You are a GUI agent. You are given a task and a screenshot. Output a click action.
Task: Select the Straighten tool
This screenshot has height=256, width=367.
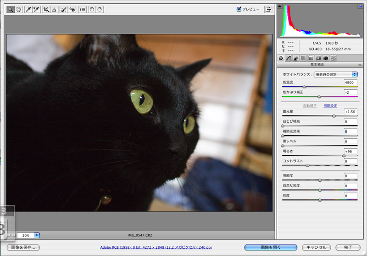pyautogui.click(x=54, y=10)
